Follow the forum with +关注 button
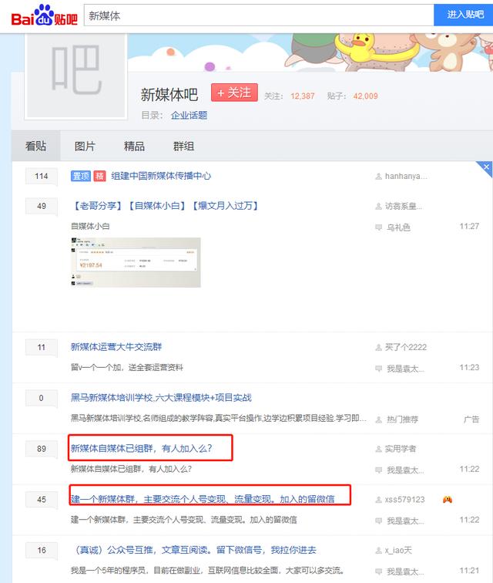Screen dimensions: 493x583 [x=234, y=93]
